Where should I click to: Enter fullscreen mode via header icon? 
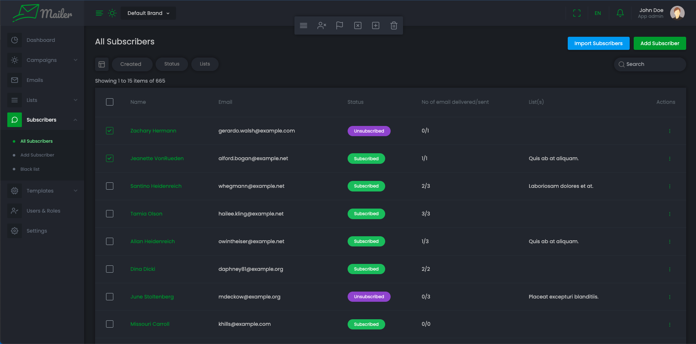pos(576,13)
